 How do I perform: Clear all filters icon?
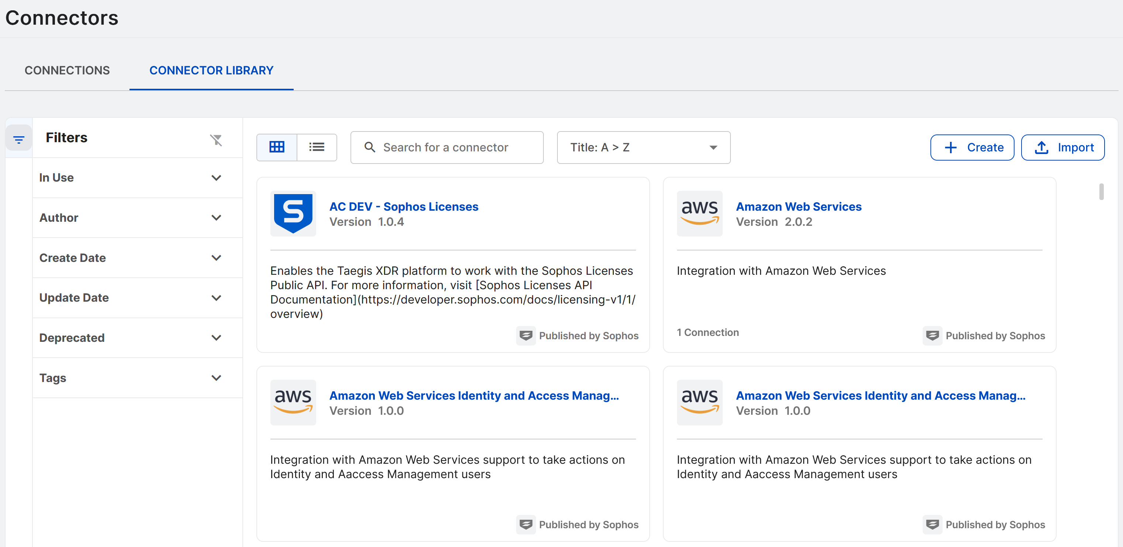point(216,140)
